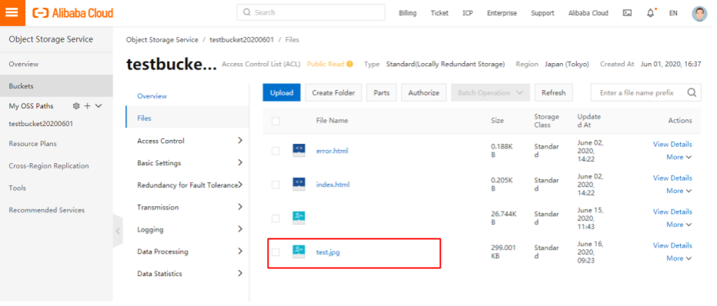This screenshot has height=306, width=717.
Task: Open the Ticket menu
Action: tap(439, 13)
